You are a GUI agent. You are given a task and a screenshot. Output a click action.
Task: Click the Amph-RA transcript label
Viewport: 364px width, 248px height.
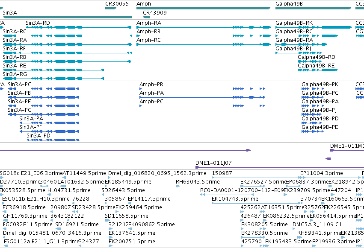[149, 23]
